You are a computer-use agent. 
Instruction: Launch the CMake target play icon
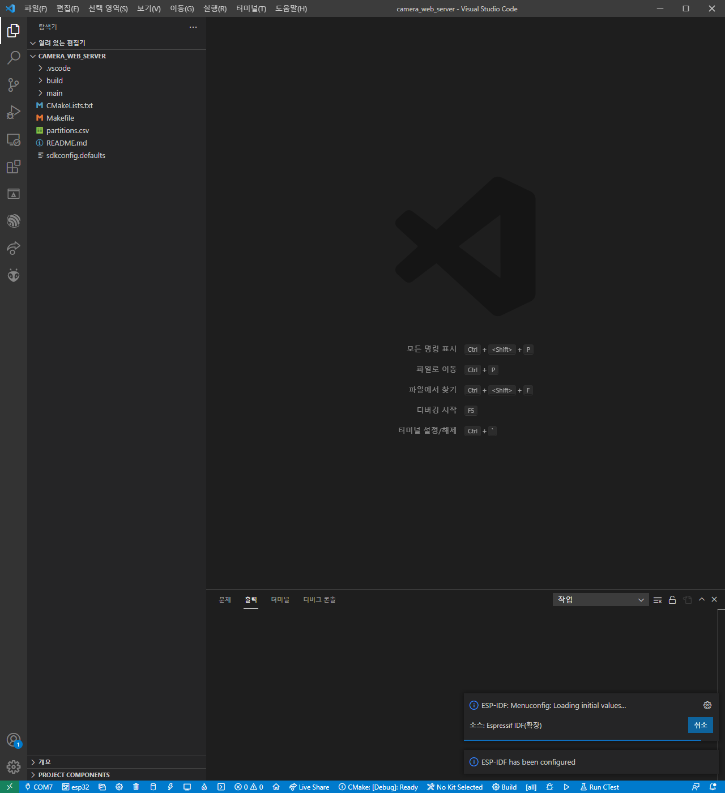(566, 787)
